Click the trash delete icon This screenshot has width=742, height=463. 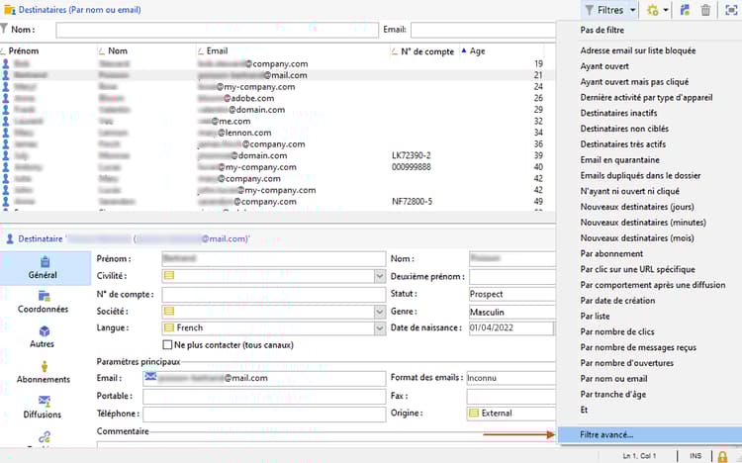click(705, 10)
